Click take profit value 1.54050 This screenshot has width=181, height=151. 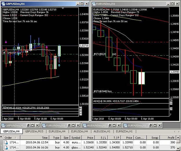[115, 148]
